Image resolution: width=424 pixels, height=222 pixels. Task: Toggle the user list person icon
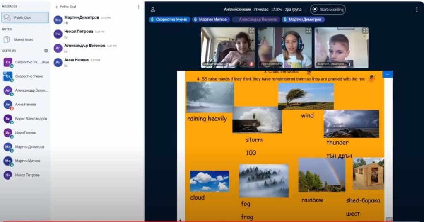tap(153, 10)
